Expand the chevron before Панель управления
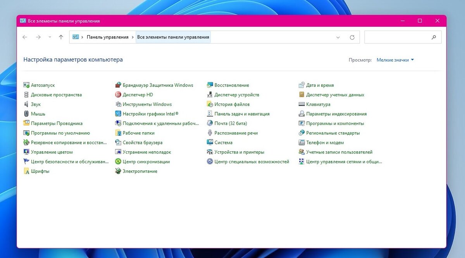 point(82,37)
